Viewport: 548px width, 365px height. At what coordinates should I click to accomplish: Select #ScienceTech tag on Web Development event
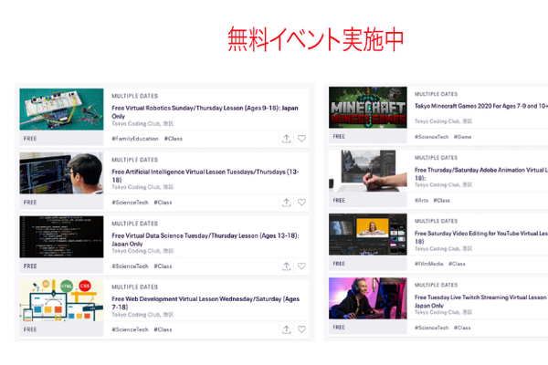coord(130,329)
